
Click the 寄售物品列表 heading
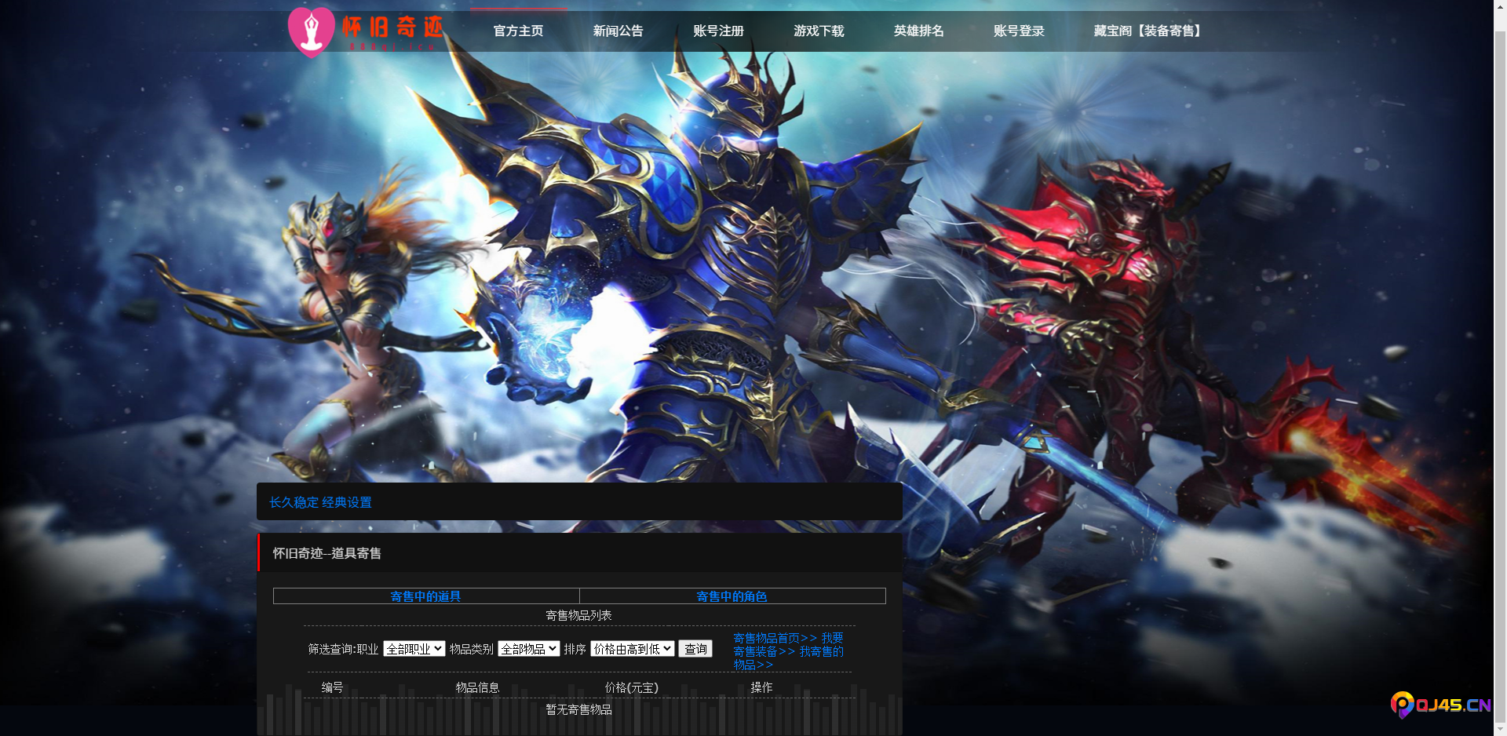click(x=578, y=615)
